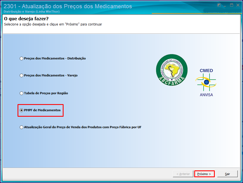Click the Próximo > button
243x183 pixels.
click(204, 174)
